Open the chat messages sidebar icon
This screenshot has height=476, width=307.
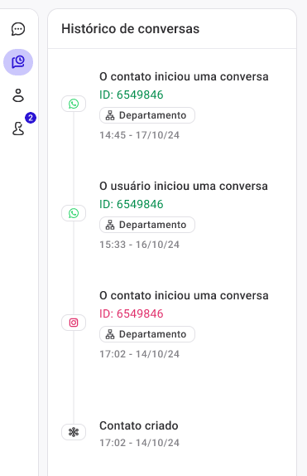[18, 29]
